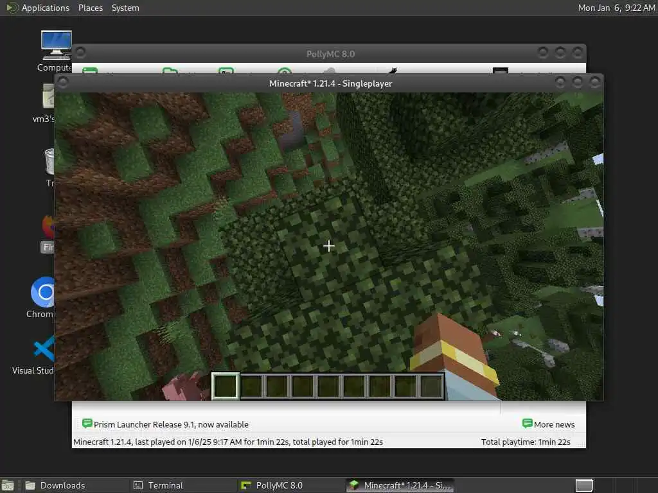
Task: Select hotbar slot 6 in Minecraft
Action: (354, 386)
